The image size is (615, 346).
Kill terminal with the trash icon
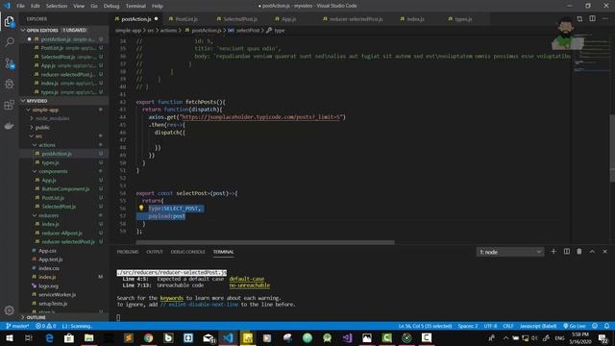579,252
